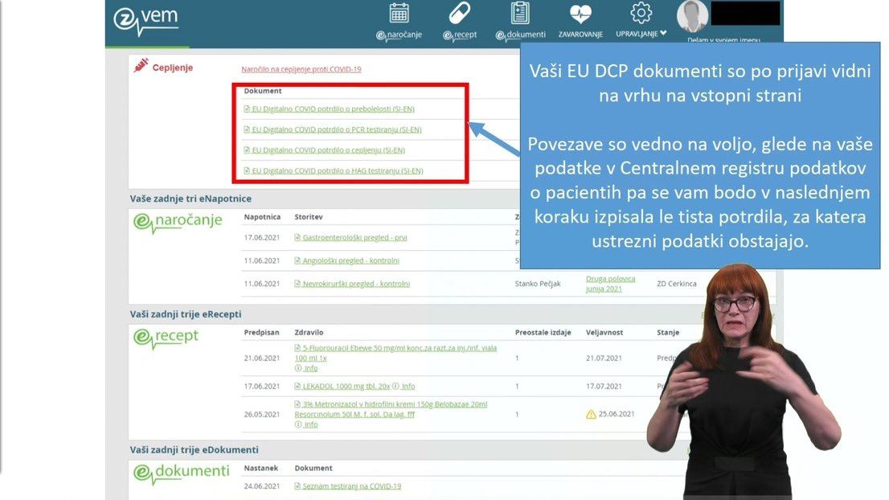Open eDokumenti clipboard icon in header

pyautogui.click(x=520, y=13)
